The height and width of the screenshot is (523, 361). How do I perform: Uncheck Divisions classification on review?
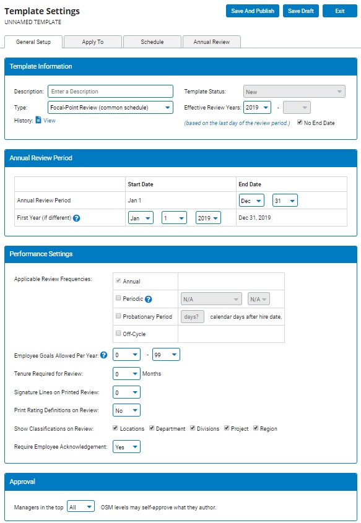pos(193,428)
